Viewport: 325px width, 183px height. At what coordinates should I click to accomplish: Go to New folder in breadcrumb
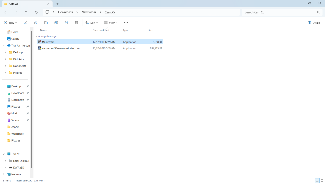89,12
